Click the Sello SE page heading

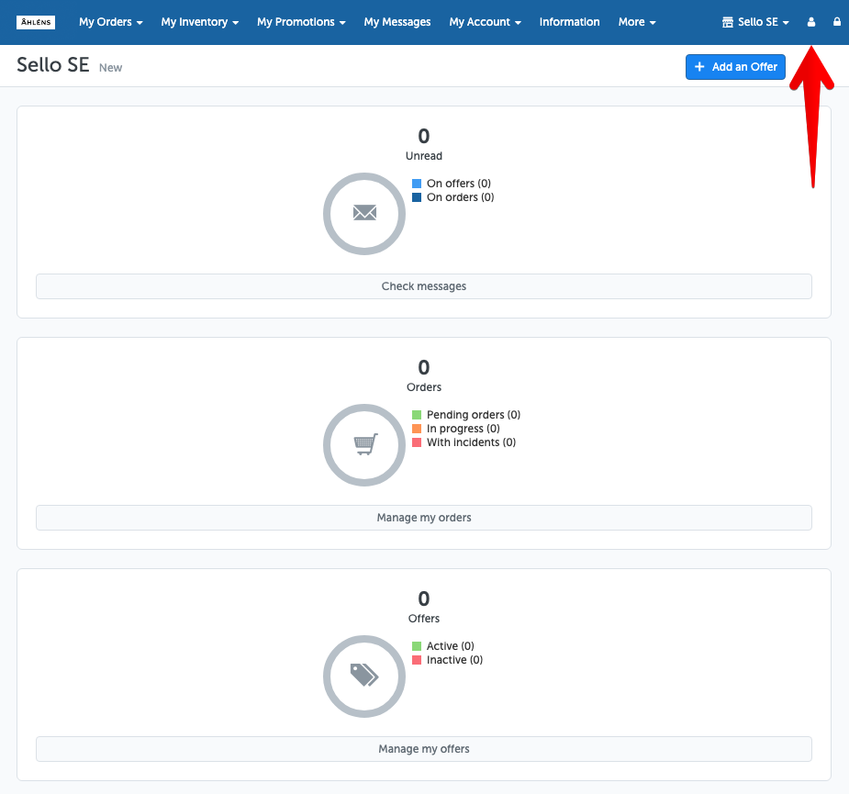pos(53,65)
